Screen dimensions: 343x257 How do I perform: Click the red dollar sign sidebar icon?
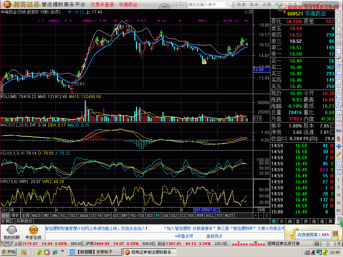click(339, 138)
